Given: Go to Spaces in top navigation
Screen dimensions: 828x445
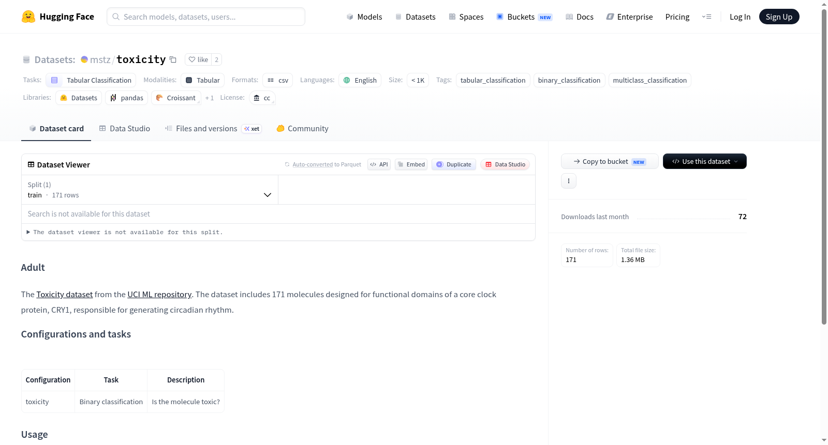Looking at the screenshot, I should coord(466,17).
